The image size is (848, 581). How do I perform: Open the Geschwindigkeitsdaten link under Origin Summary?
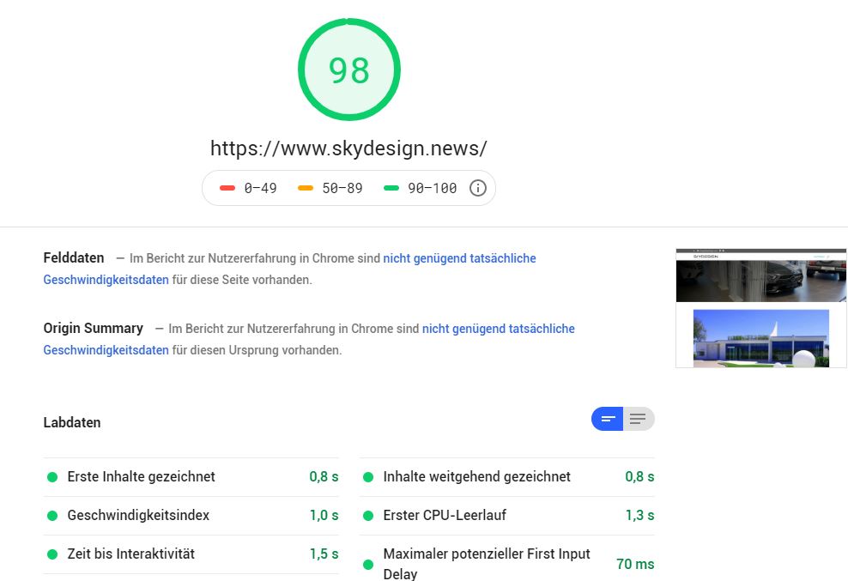(x=106, y=350)
